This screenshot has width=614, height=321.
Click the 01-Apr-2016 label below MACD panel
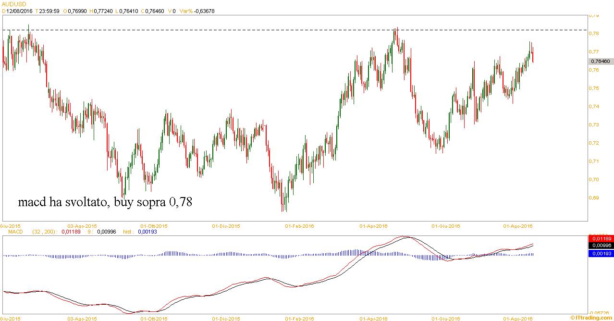(373, 318)
